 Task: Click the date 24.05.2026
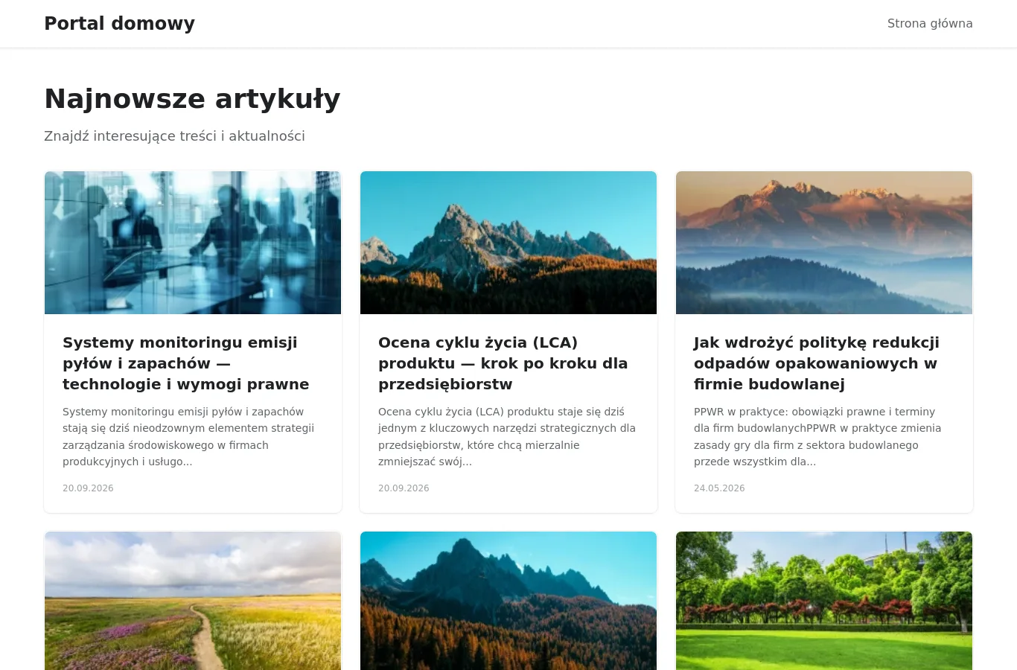(x=719, y=488)
